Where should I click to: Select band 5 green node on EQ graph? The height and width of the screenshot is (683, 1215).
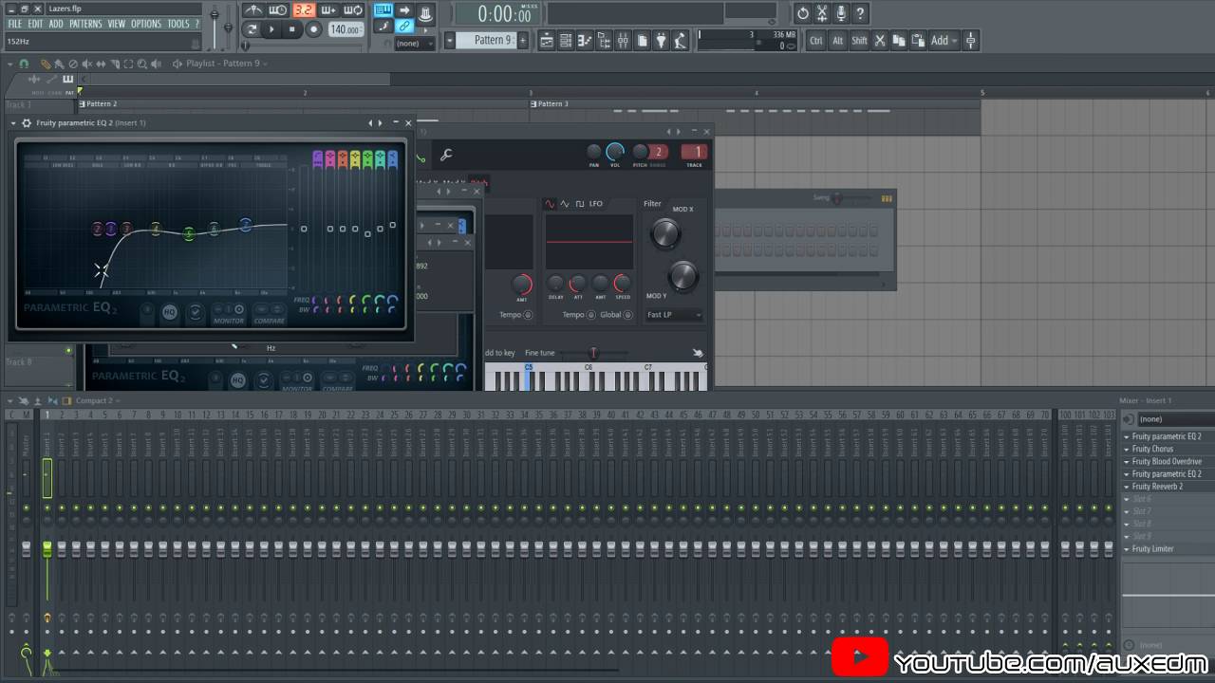[189, 233]
